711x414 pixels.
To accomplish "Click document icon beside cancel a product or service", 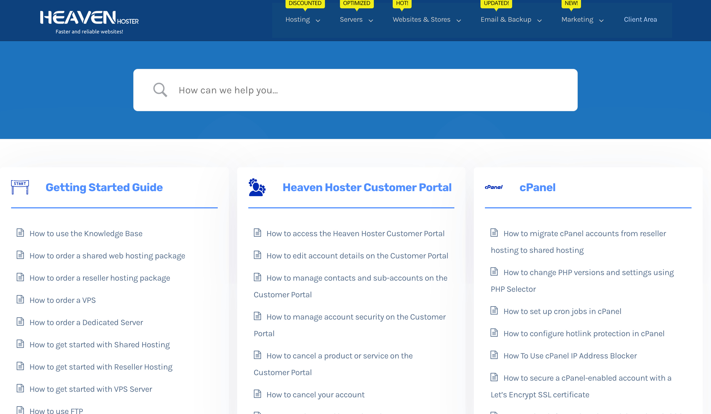I will [x=257, y=355].
